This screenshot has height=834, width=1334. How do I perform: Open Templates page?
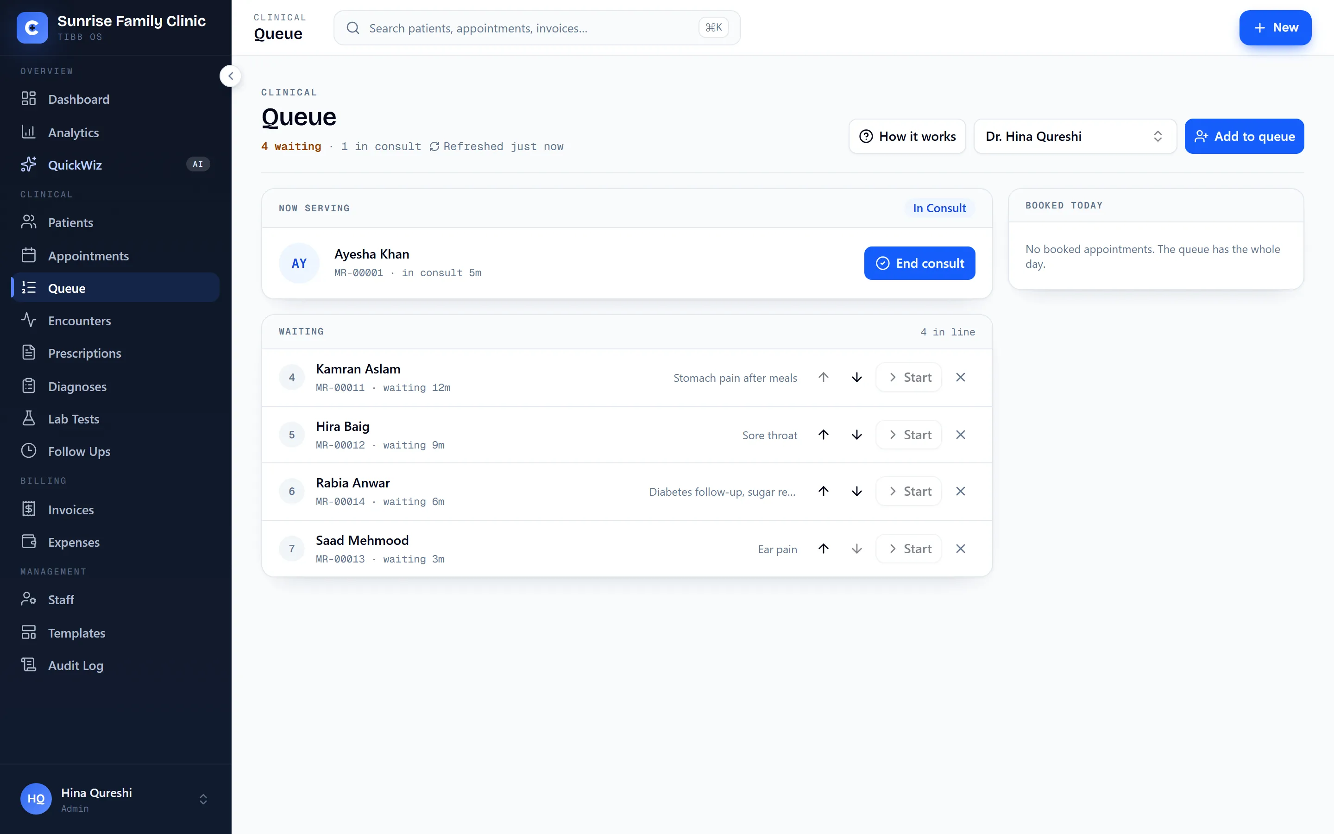coord(115,632)
